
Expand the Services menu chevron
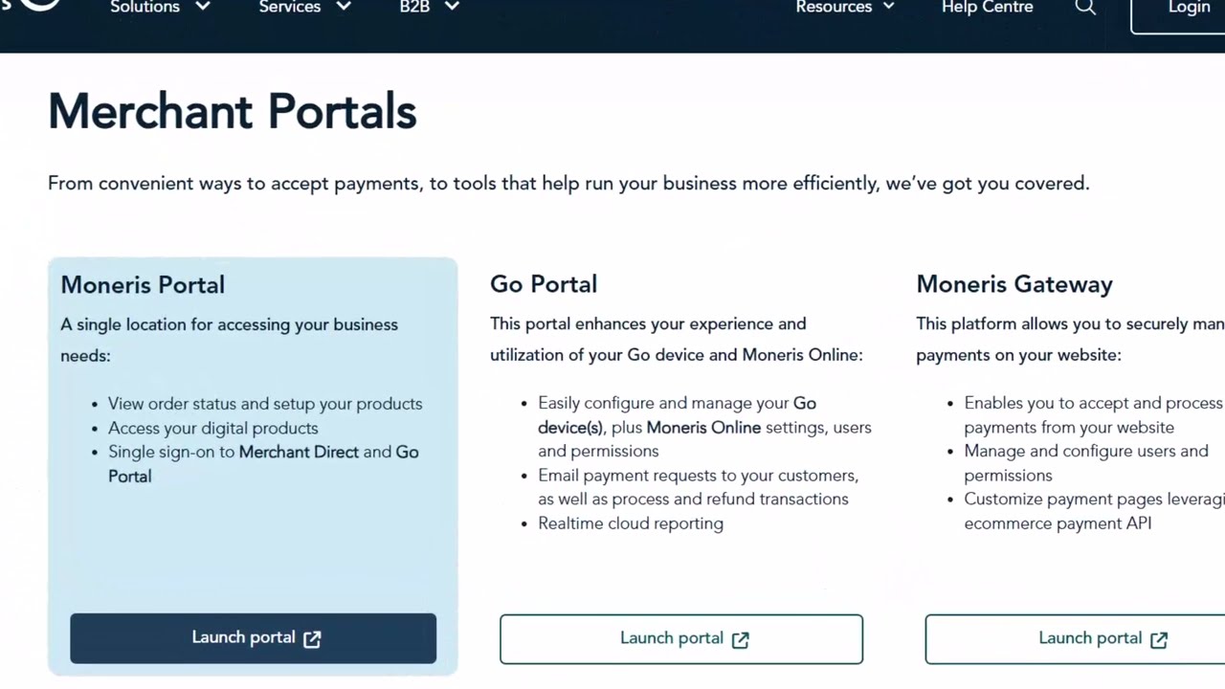point(344,7)
